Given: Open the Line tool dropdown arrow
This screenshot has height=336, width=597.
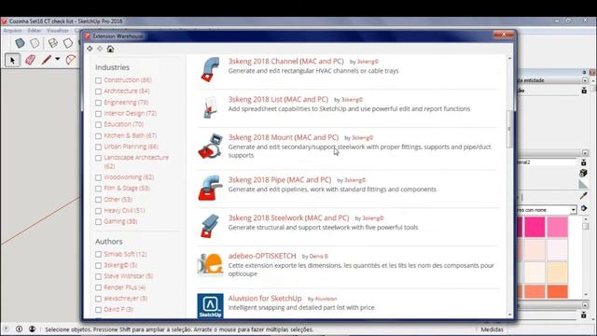Looking at the screenshot, I should [x=58, y=59].
